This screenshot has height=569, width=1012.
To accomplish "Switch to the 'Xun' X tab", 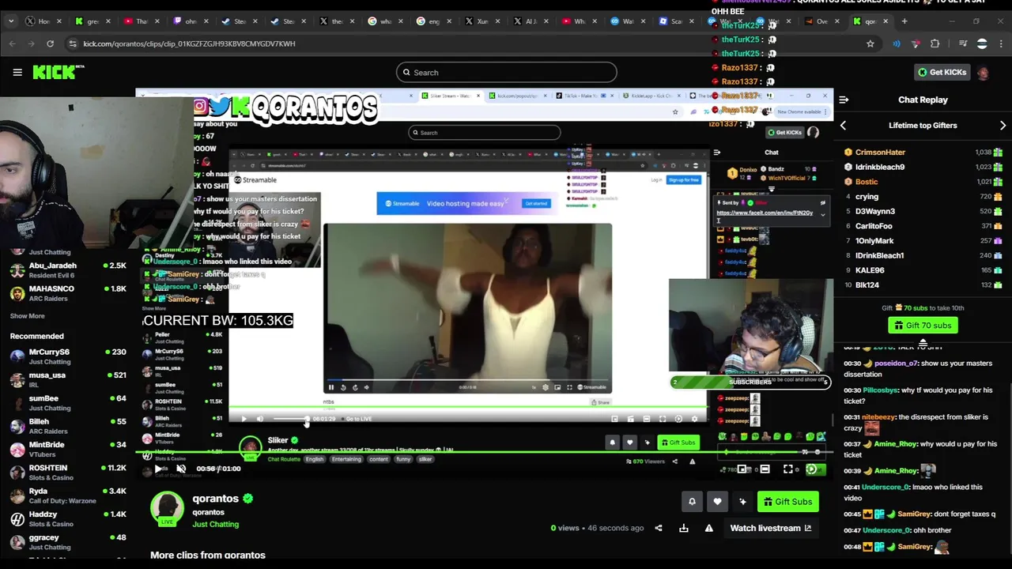I will (x=482, y=21).
